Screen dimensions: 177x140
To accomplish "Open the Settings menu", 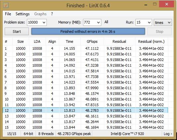I will click(23, 14).
